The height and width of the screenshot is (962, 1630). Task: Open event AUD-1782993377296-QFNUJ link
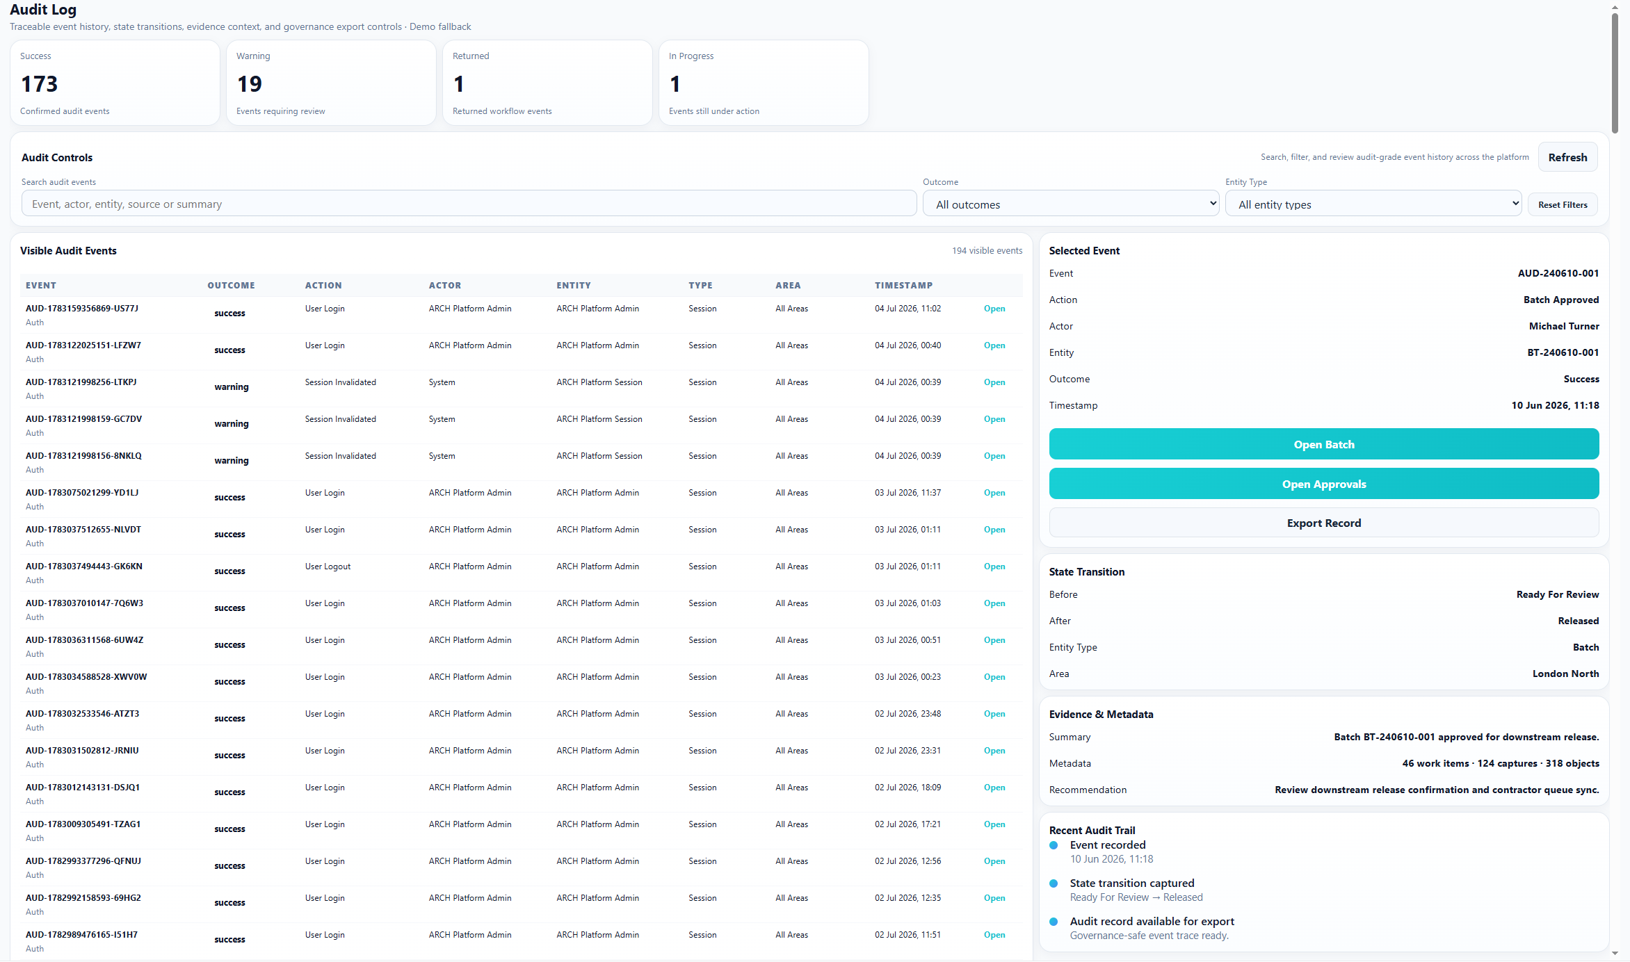[994, 861]
